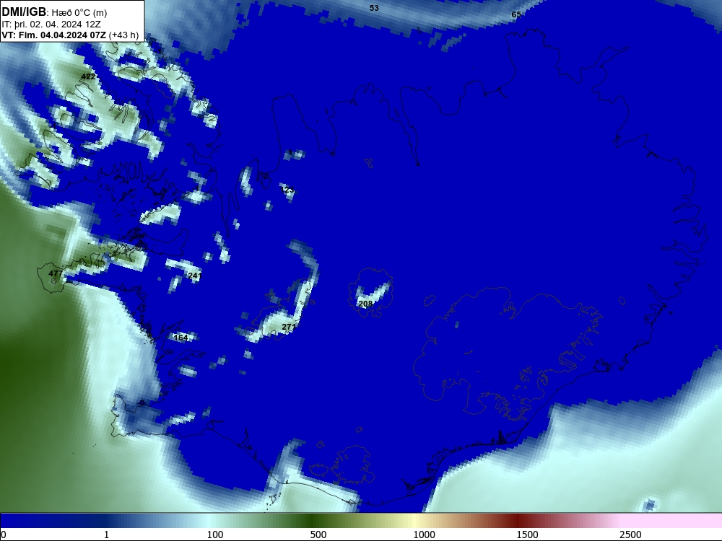This screenshot has height=541, width=722.
Task: Click the map value label 53
Action: (374, 8)
